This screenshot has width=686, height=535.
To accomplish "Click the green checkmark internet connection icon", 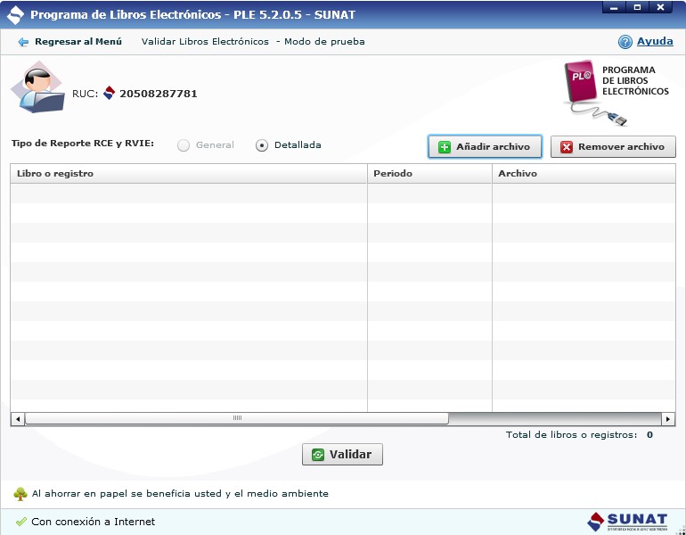I will (20, 522).
